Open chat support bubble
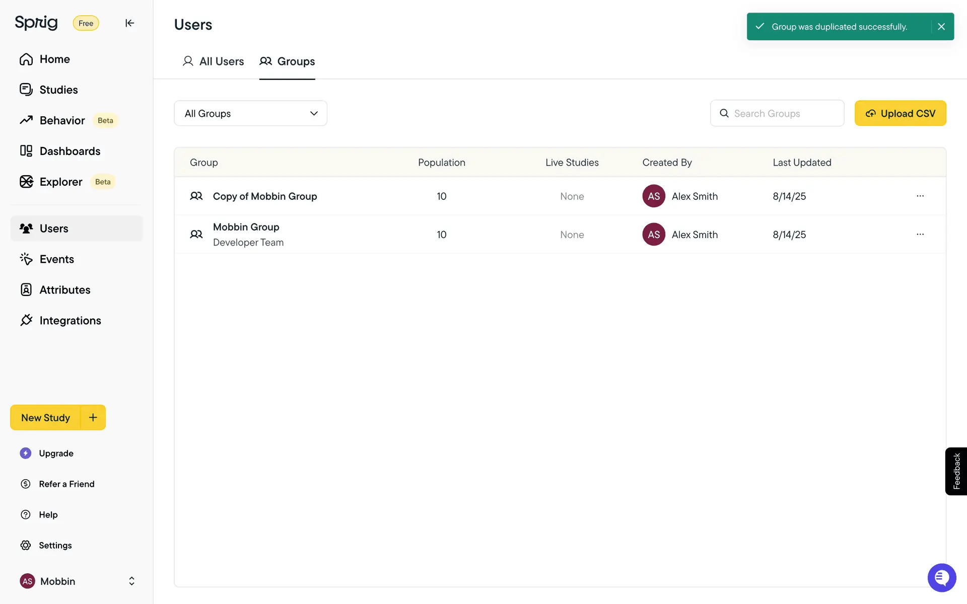This screenshot has height=604, width=967. point(941,577)
